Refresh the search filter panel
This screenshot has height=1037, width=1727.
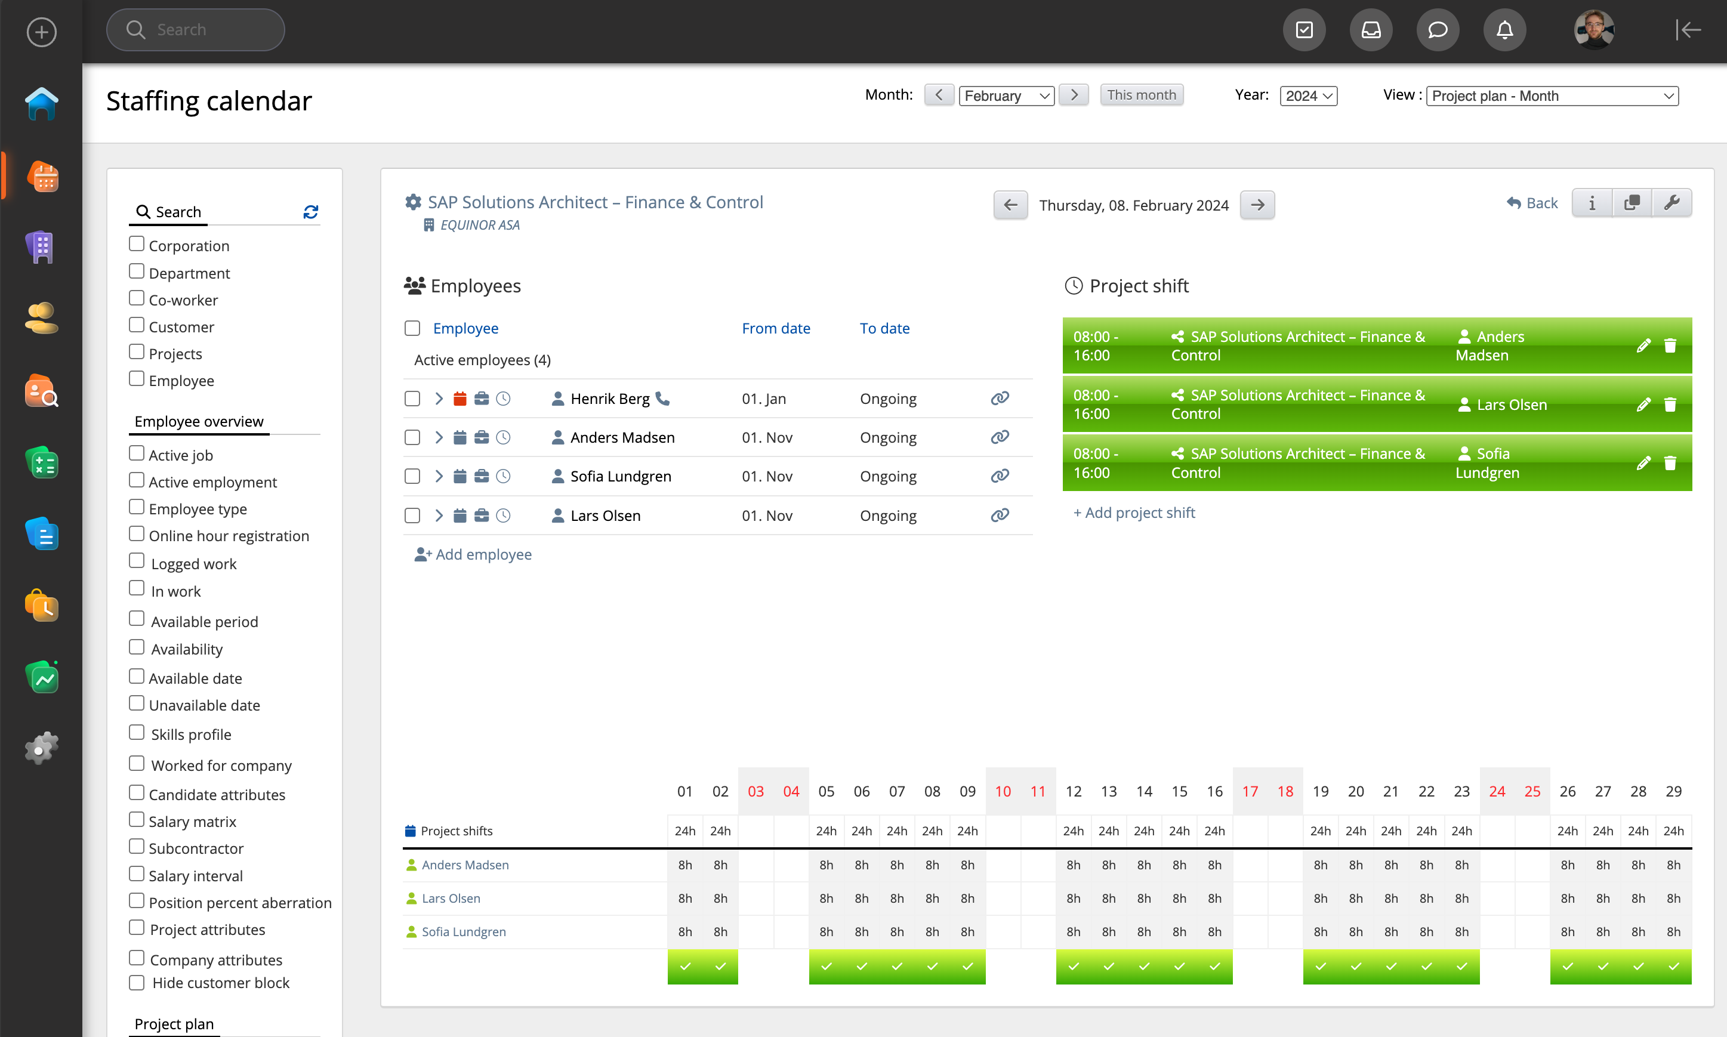click(310, 212)
